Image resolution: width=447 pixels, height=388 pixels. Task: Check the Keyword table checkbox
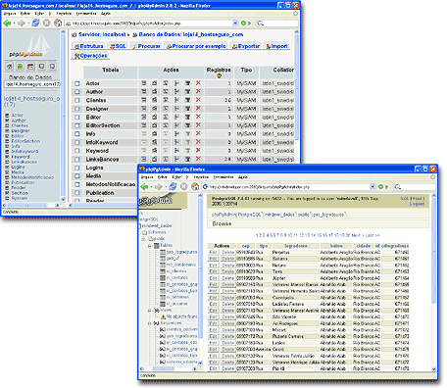77,151
